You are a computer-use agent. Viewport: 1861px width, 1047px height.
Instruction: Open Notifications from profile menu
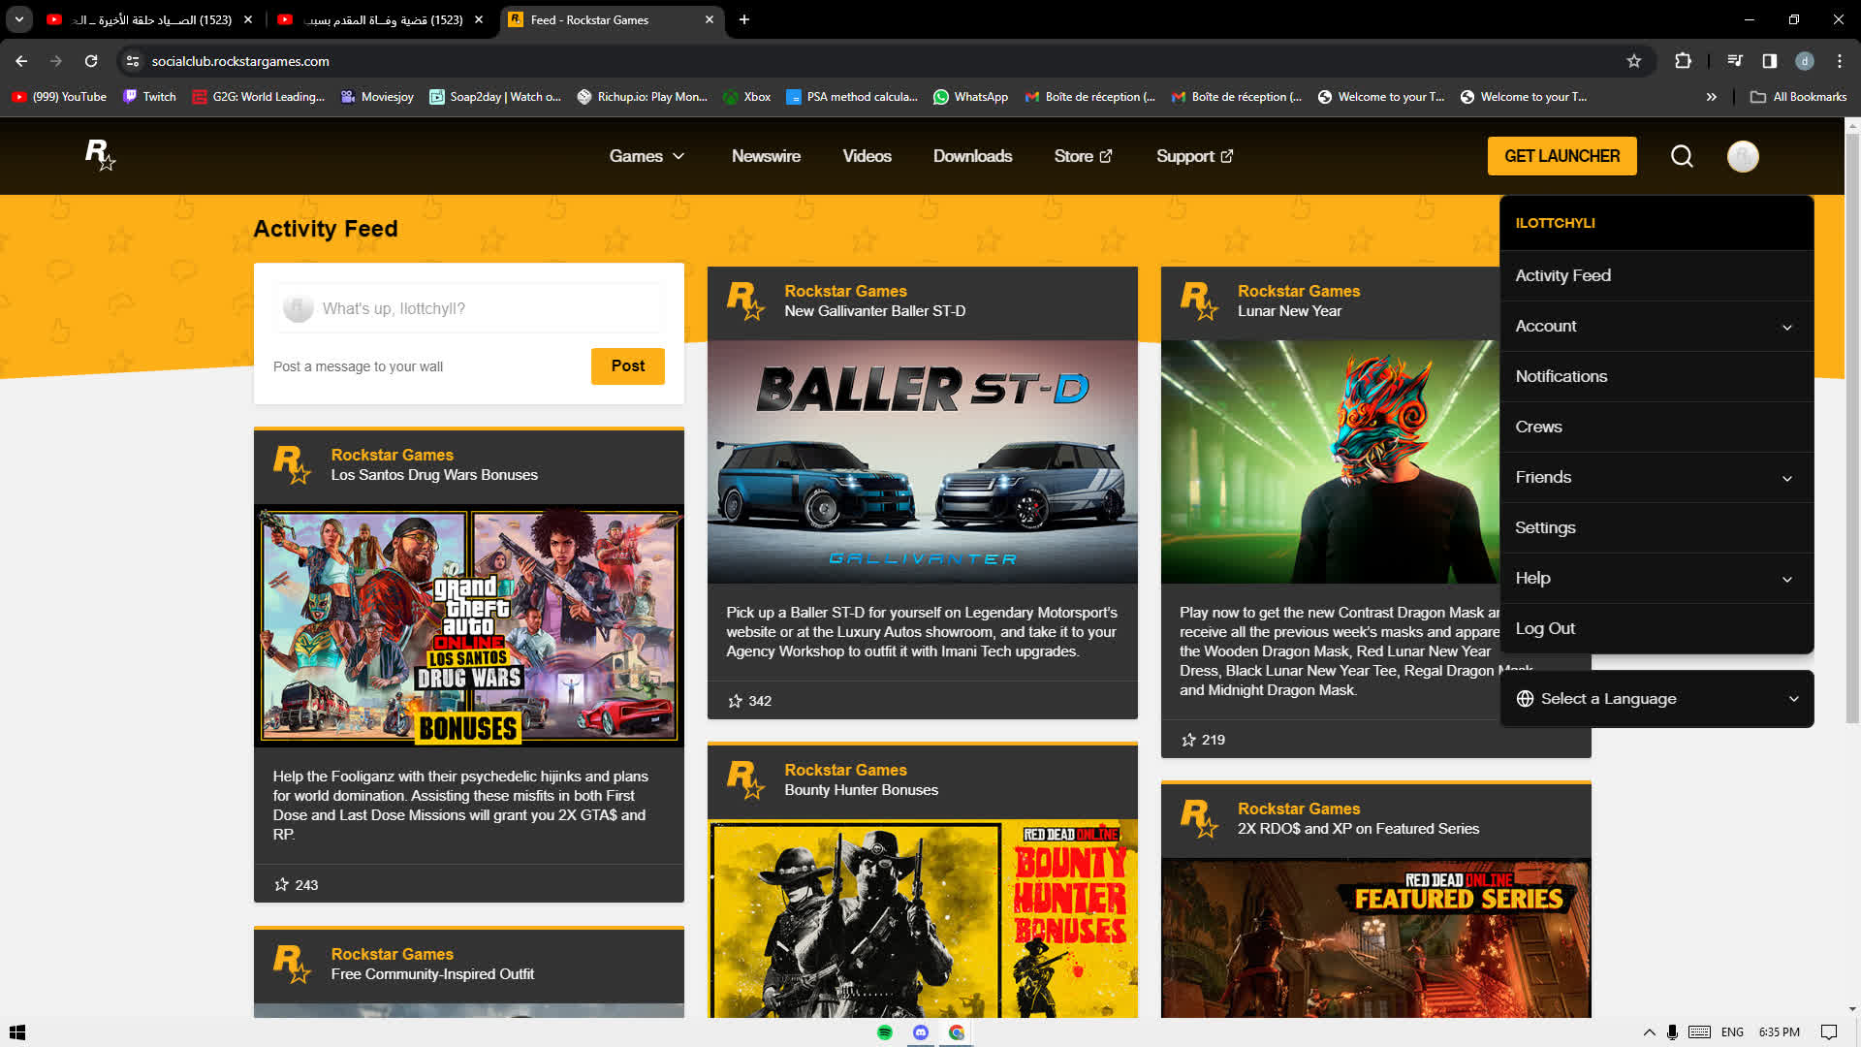click(x=1656, y=377)
